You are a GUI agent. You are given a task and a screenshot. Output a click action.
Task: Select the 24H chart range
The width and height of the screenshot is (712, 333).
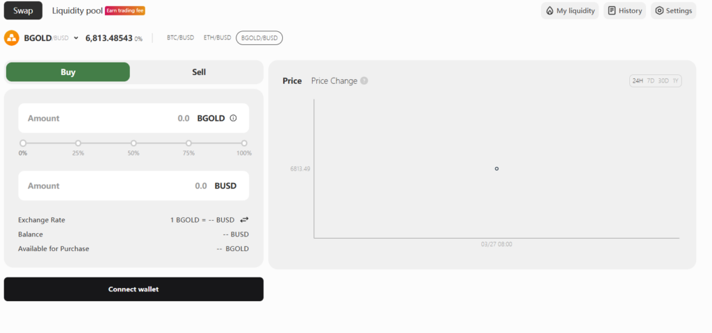point(637,81)
